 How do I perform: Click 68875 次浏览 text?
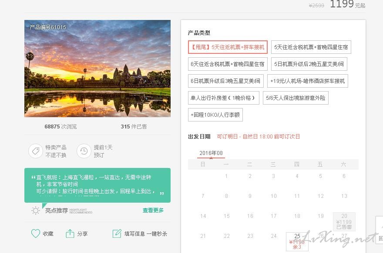[x=60, y=127]
